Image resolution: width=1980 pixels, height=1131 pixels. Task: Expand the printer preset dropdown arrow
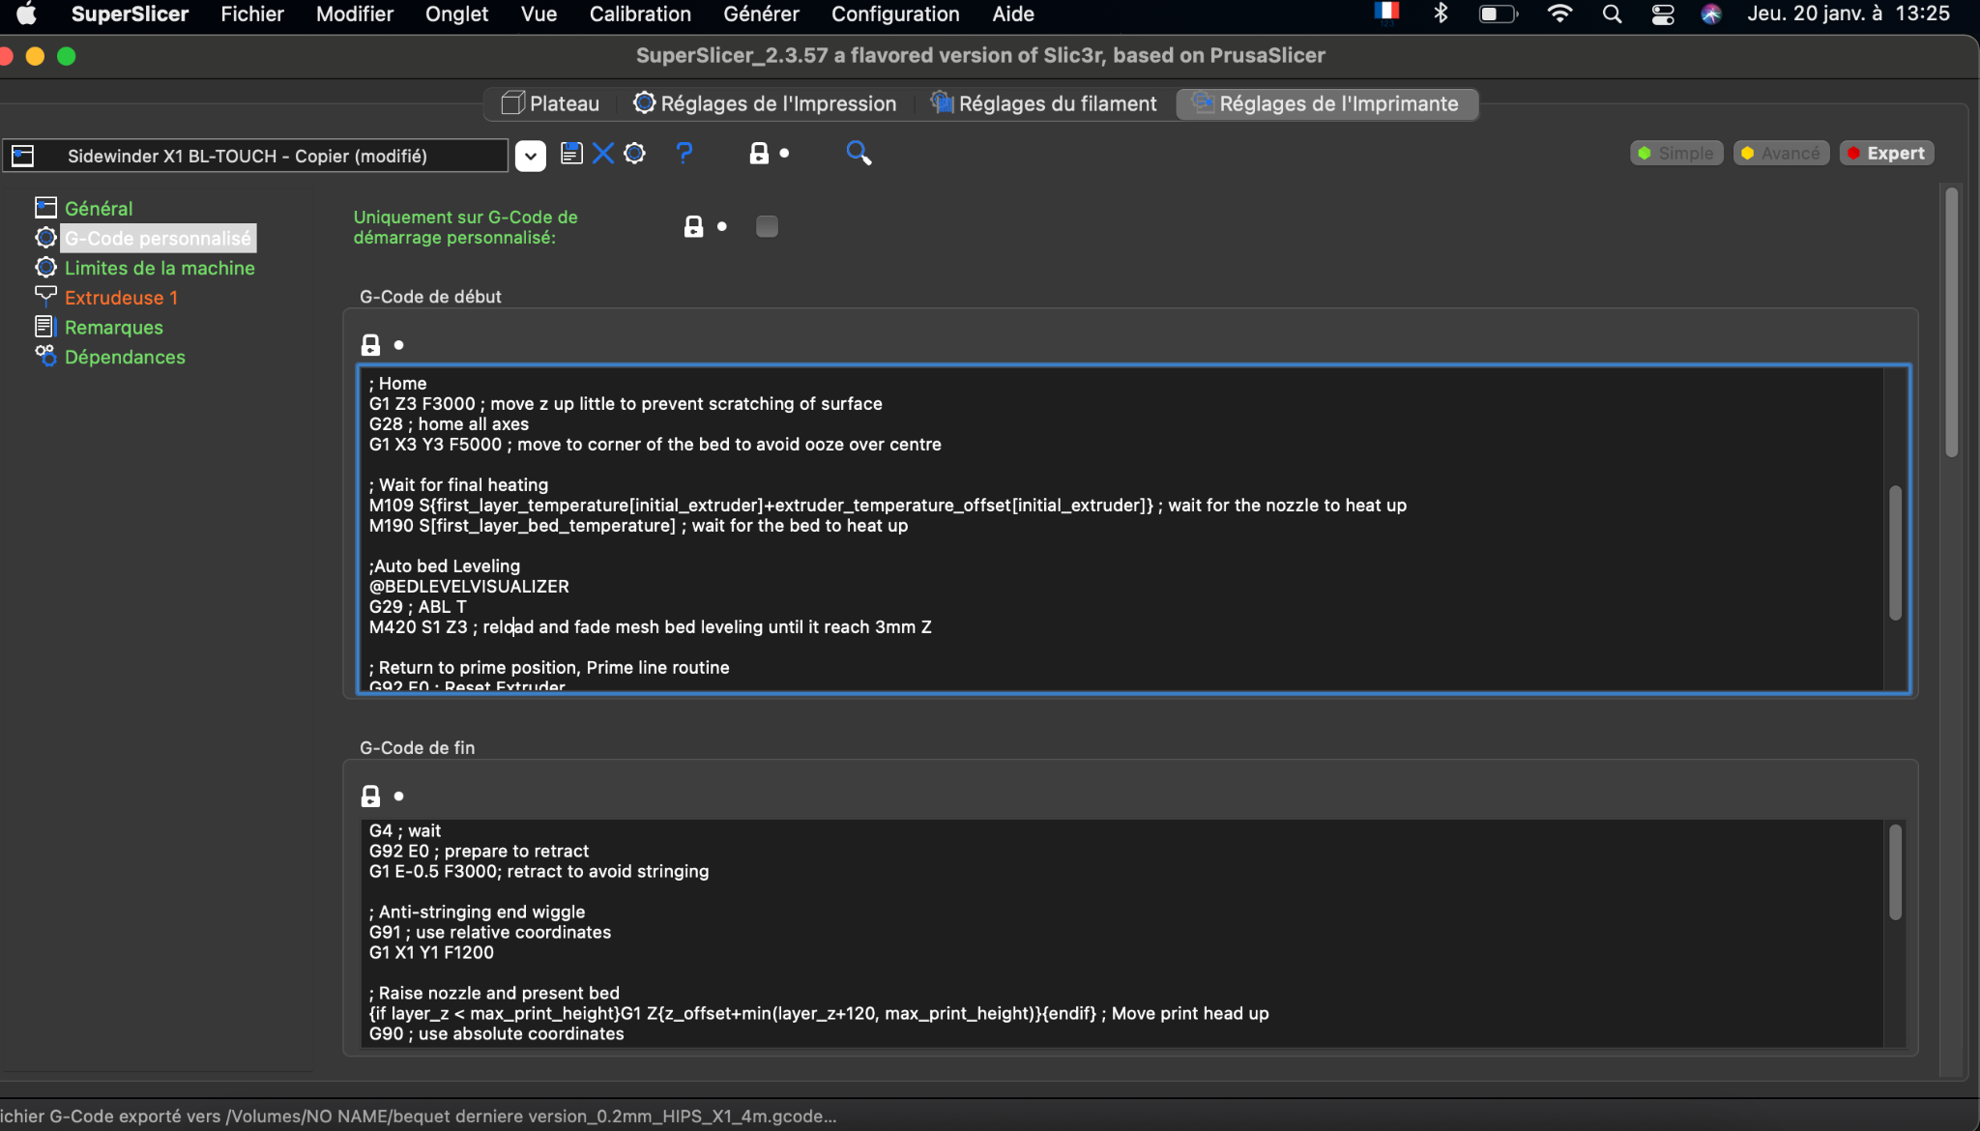point(530,156)
